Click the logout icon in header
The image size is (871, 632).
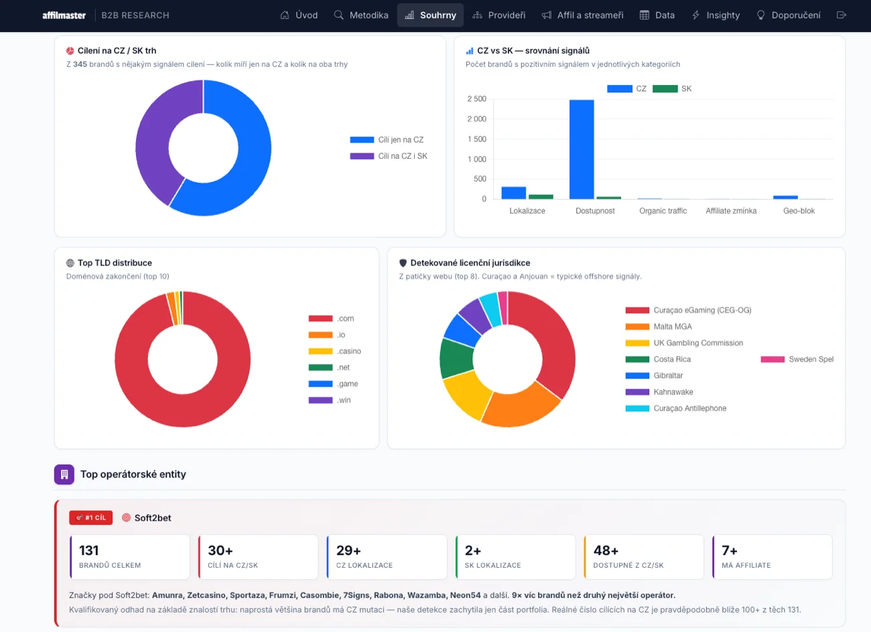(x=842, y=15)
